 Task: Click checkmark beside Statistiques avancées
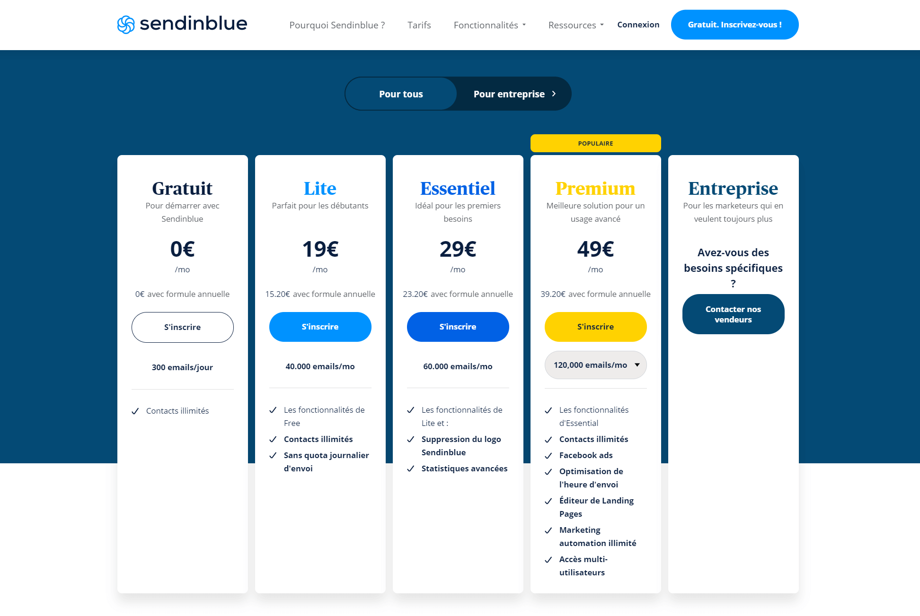pos(411,469)
